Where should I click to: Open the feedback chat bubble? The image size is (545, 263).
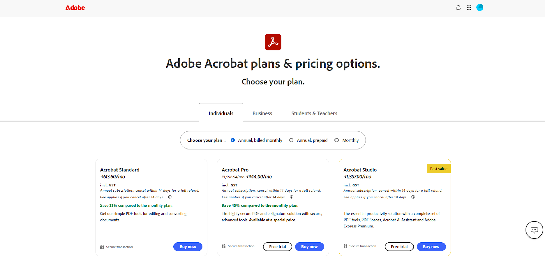tap(534, 230)
